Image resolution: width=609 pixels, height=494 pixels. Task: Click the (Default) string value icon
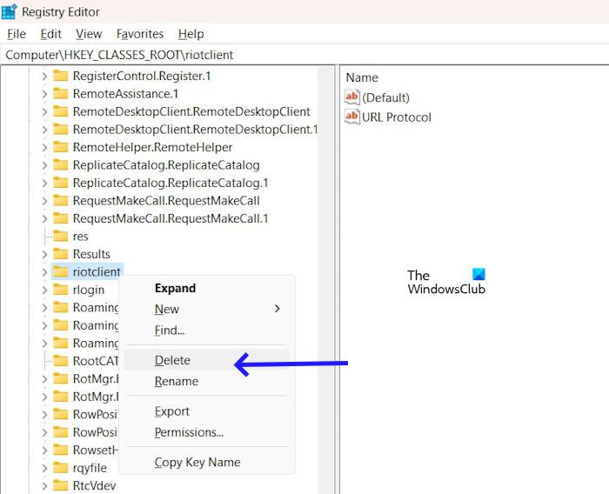(x=351, y=97)
